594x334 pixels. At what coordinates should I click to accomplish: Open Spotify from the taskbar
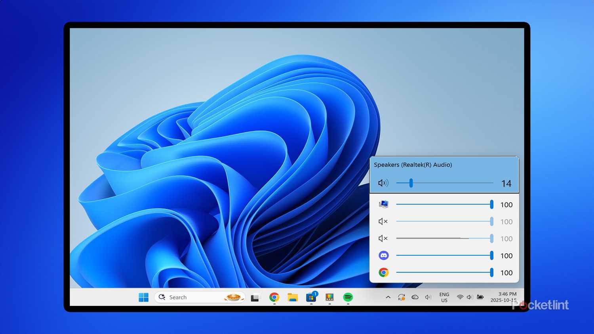coord(348,297)
